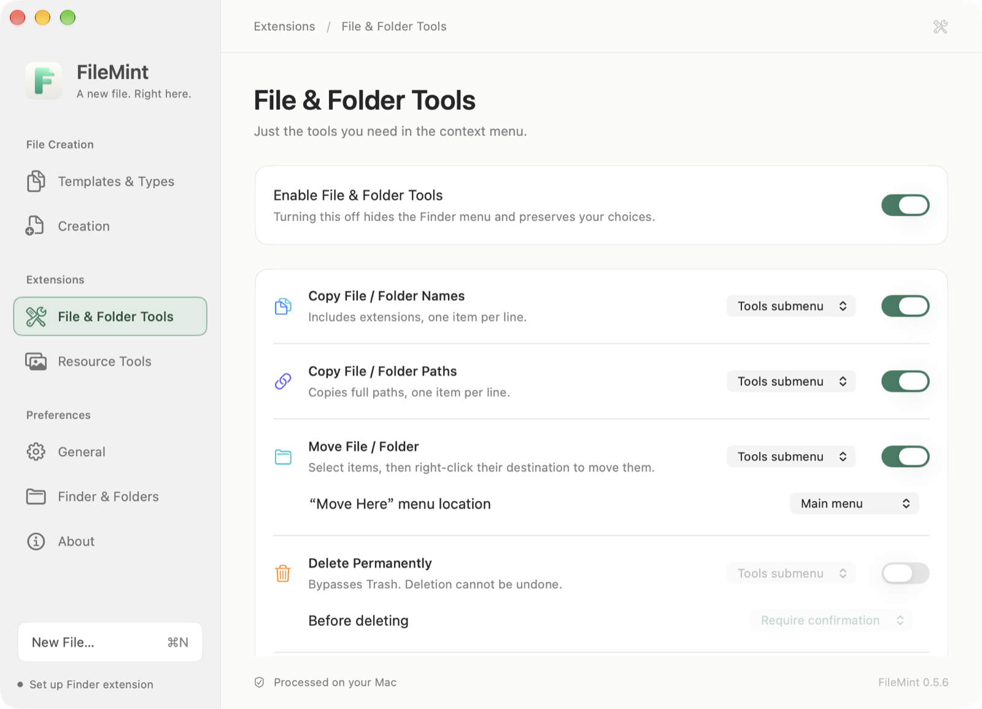Click the File Creation section header

click(x=60, y=144)
